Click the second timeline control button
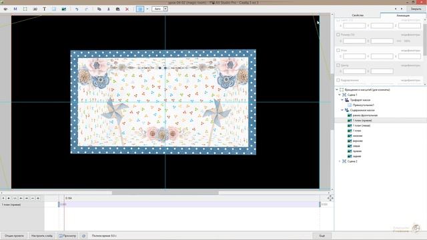 click(x=9, y=199)
